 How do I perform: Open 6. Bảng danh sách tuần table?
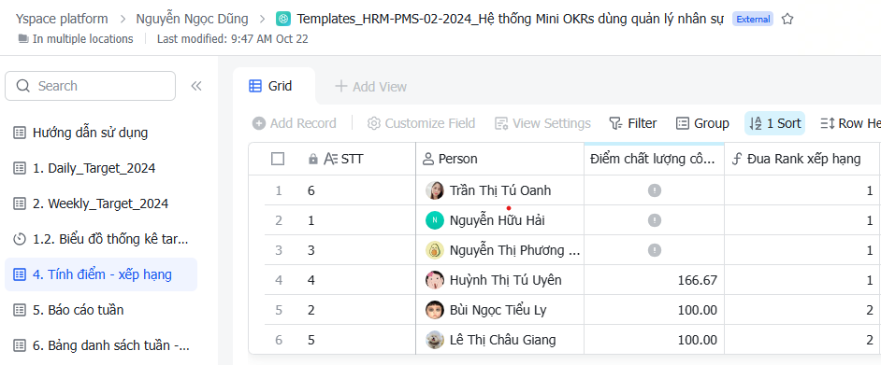click(x=101, y=345)
